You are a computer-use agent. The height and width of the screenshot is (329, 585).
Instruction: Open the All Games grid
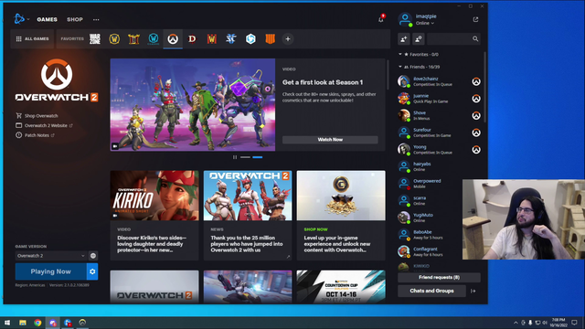(33, 38)
